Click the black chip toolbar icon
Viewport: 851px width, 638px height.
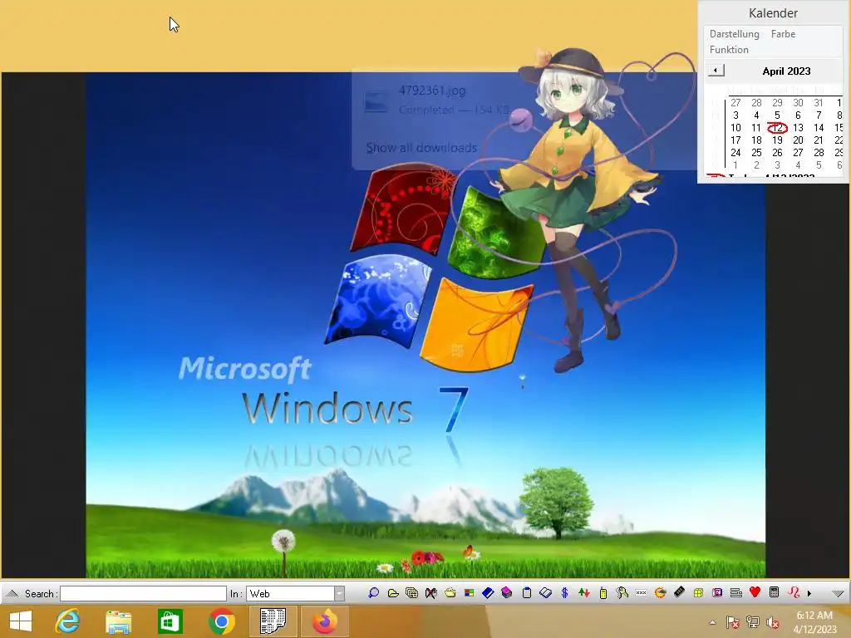(x=679, y=593)
